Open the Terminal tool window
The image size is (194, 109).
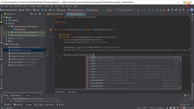18,105
